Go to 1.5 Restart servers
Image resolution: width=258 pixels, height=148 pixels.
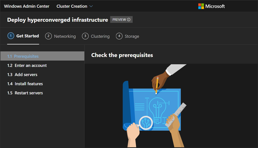coord(29,93)
